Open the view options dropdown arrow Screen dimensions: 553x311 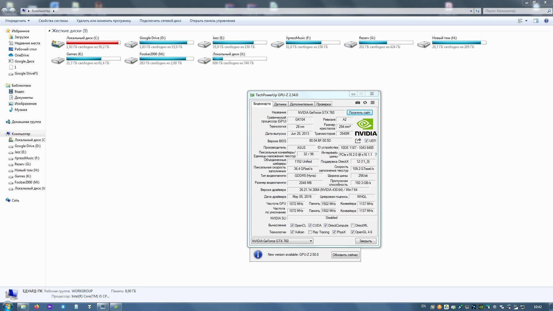pyautogui.click(x=526, y=21)
